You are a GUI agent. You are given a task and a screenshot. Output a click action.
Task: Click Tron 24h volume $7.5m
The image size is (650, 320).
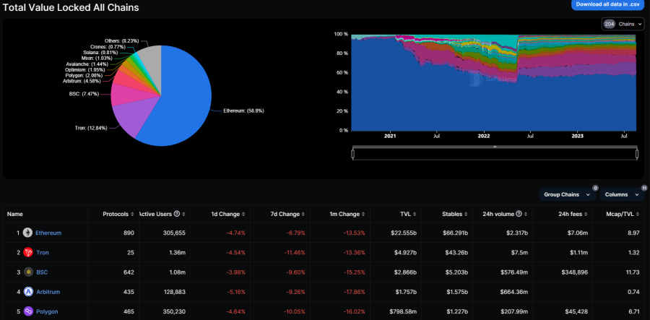(x=519, y=252)
